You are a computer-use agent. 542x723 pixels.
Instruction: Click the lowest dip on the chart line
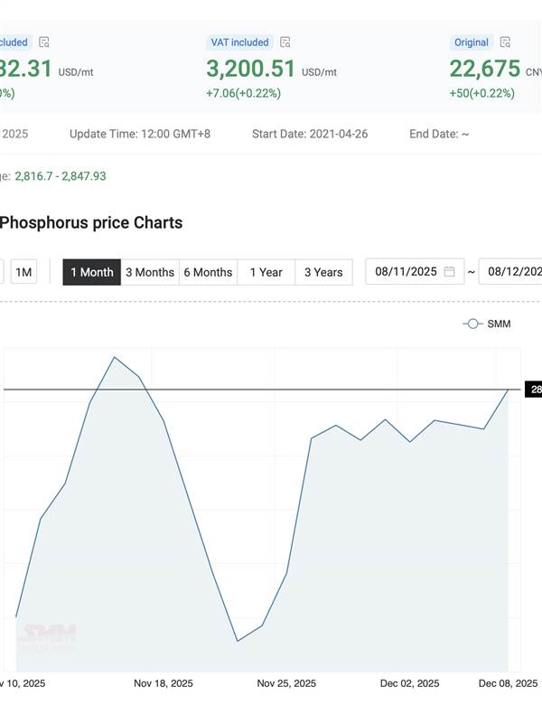pyautogui.click(x=237, y=641)
